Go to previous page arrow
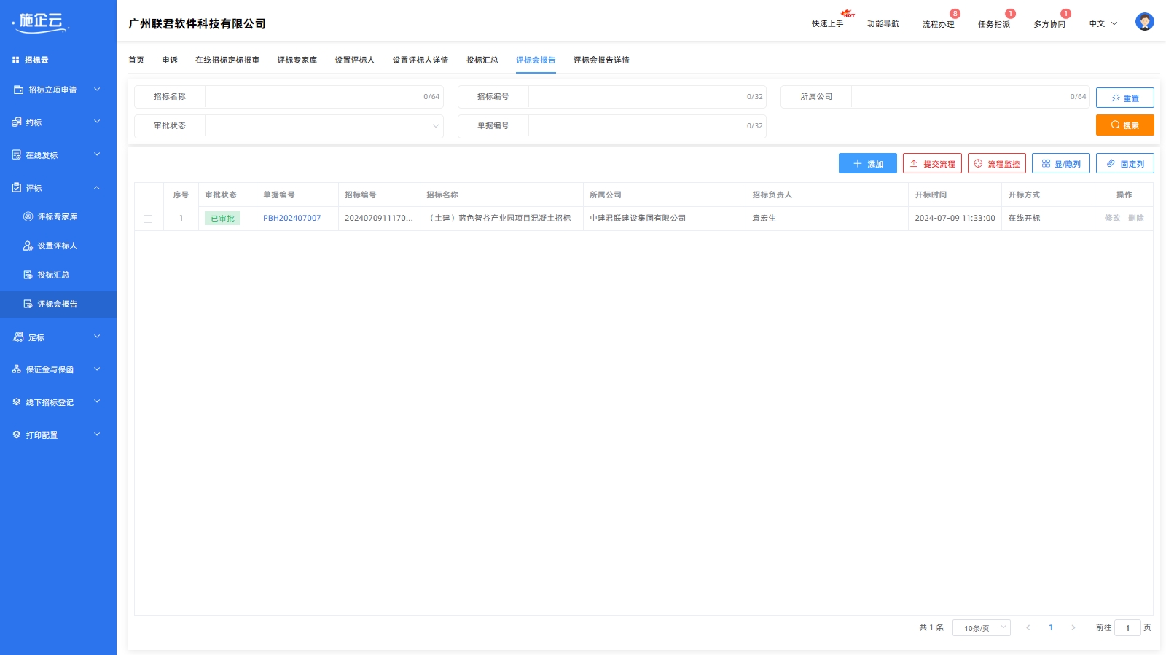The image size is (1166, 655). (1028, 627)
